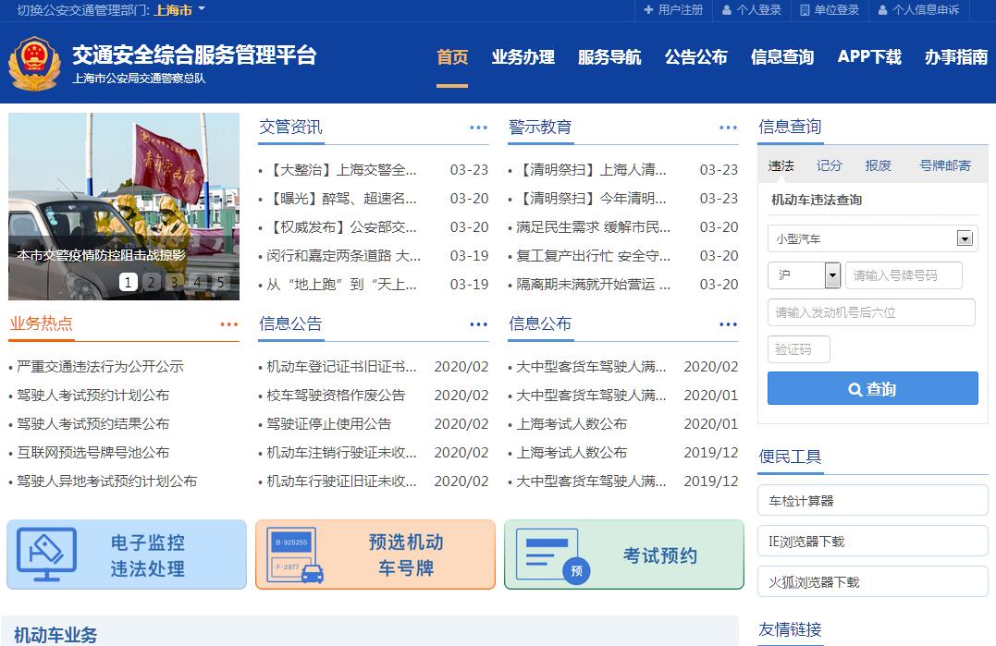Switch carousel to slide 5
Image resolution: width=996 pixels, height=646 pixels.
point(220,282)
